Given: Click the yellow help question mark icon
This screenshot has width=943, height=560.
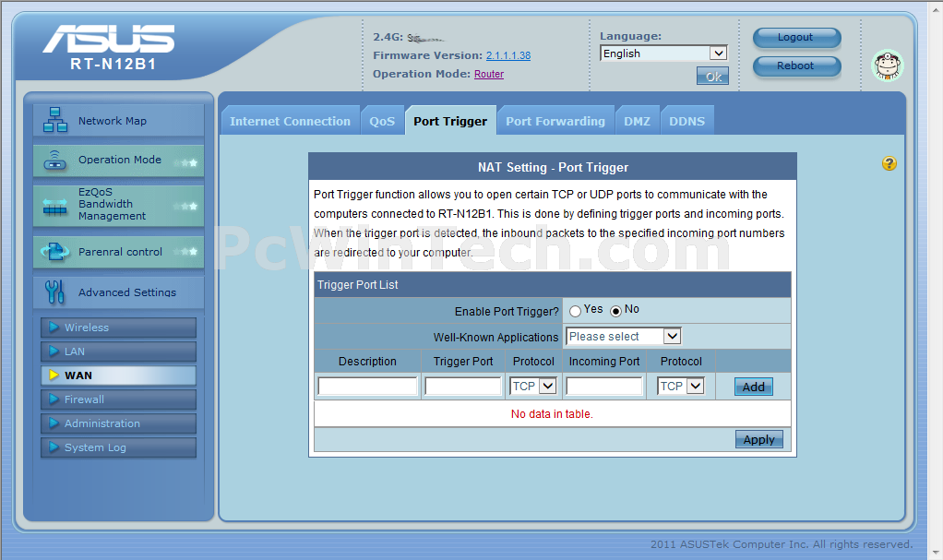Looking at the screenshot, I should pos(889,163).
